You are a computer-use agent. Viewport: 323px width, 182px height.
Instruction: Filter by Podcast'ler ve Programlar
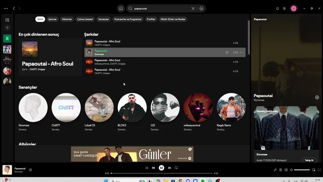point(128,19)
